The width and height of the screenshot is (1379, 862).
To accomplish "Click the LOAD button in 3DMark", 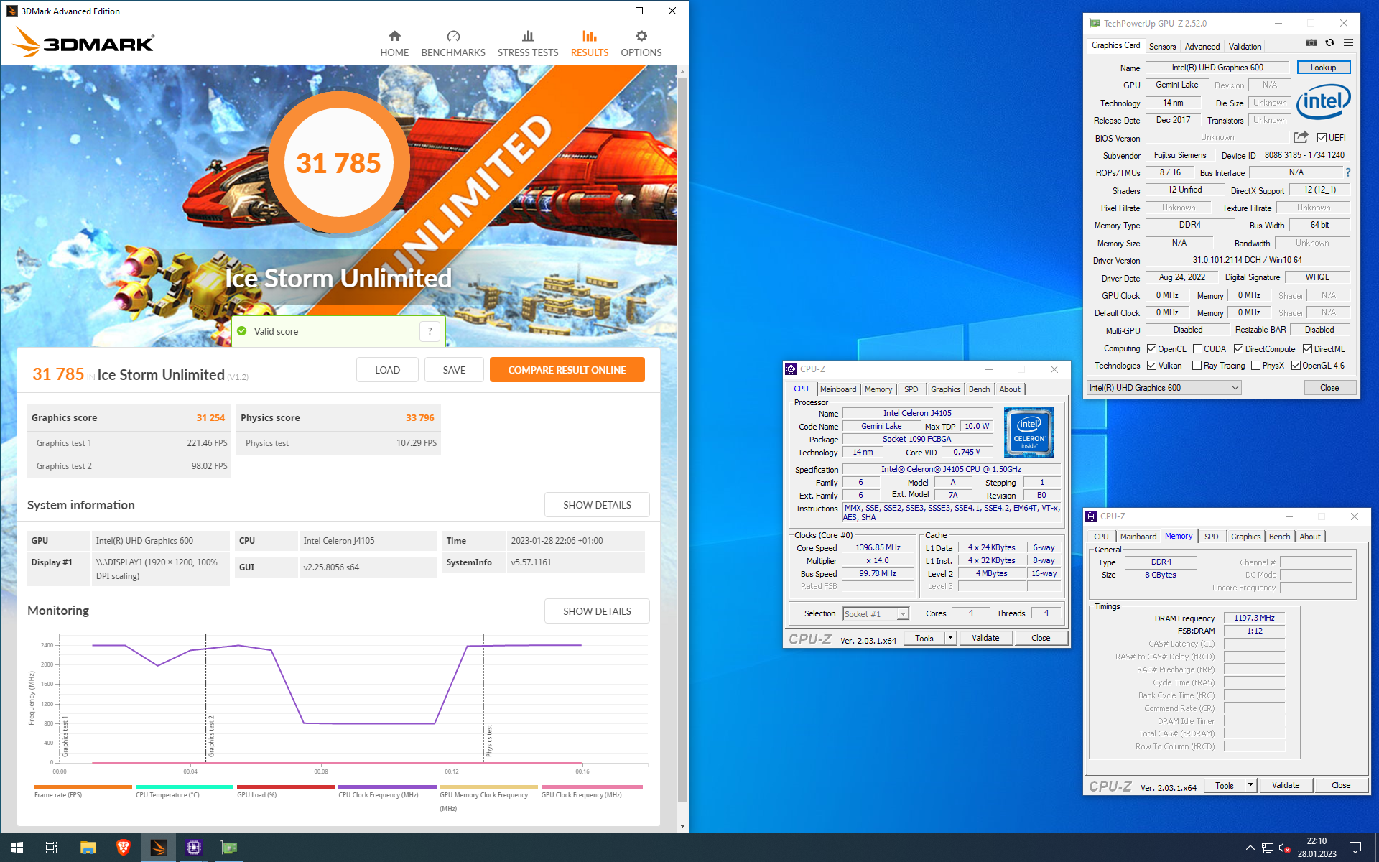I will click(387, 370).
